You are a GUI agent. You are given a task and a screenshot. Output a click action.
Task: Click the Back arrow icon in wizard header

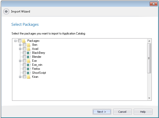point(6,11)
